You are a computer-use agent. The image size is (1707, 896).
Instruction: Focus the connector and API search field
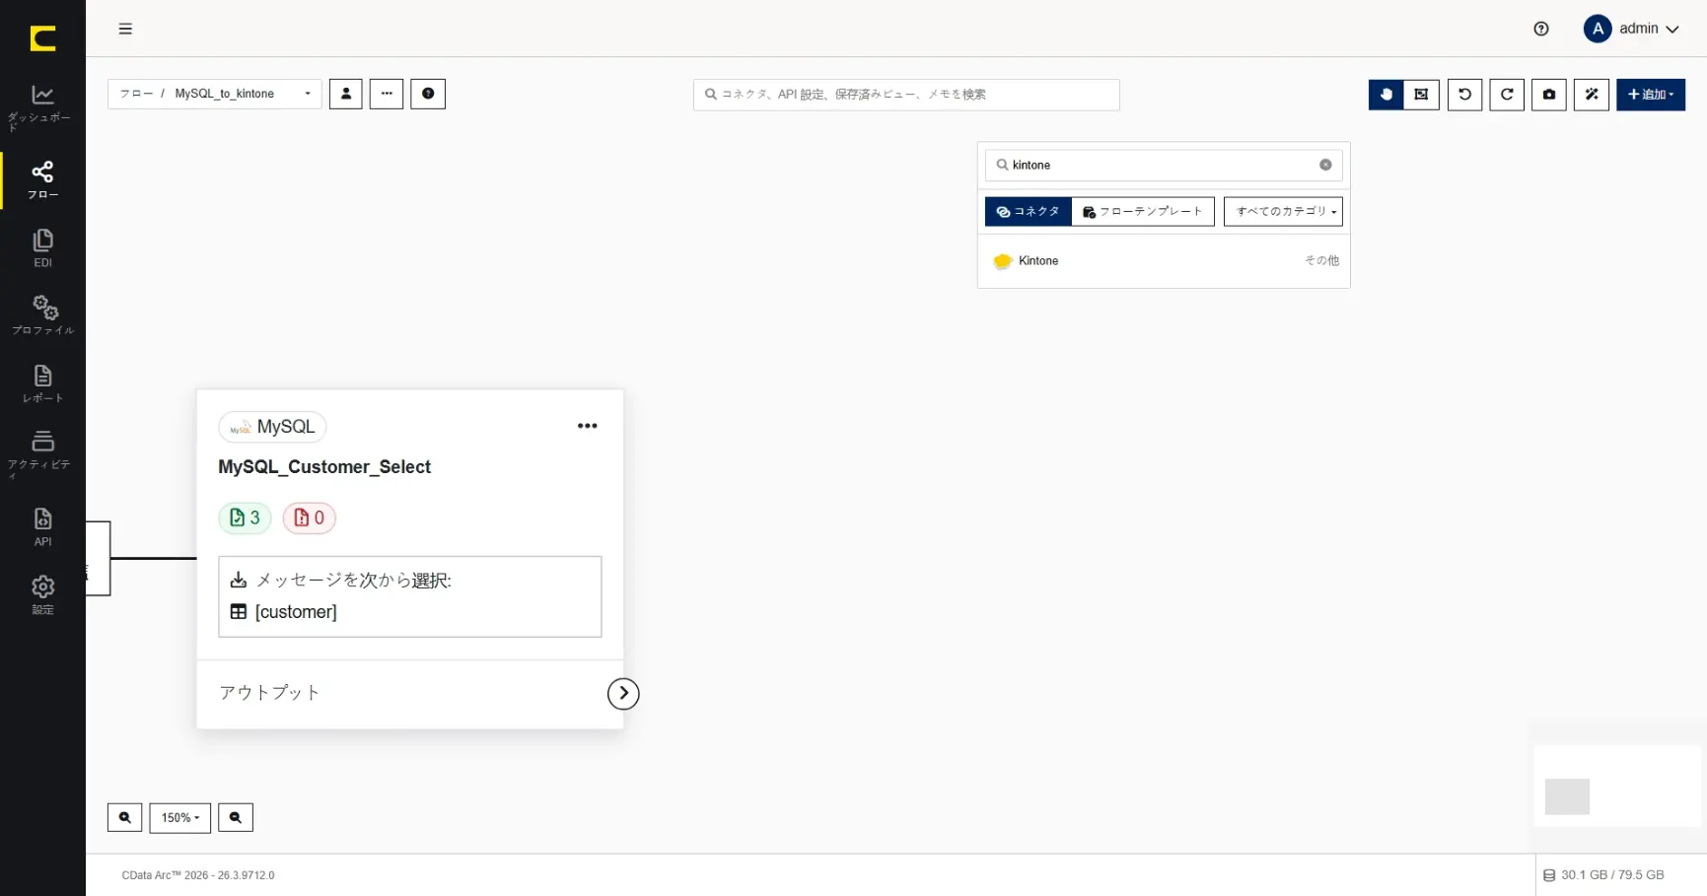pyautogui.click(x=906, y=95)
